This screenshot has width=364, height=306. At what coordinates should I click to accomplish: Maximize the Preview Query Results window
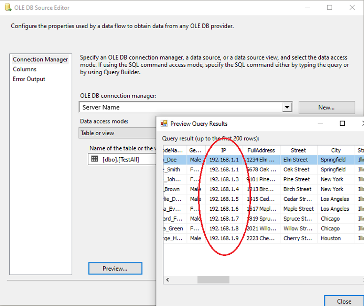coord(342,123)
